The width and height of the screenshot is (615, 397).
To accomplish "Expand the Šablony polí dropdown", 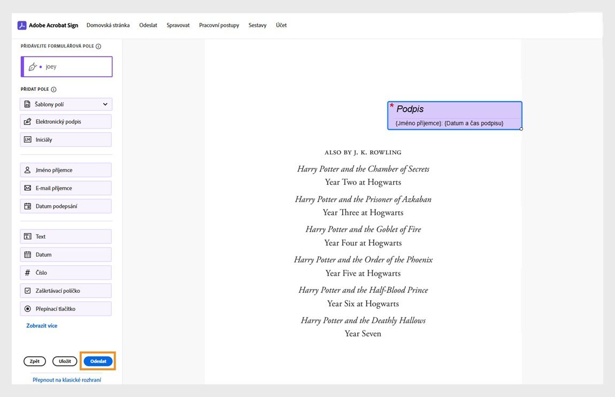I will tap(66, 104).
